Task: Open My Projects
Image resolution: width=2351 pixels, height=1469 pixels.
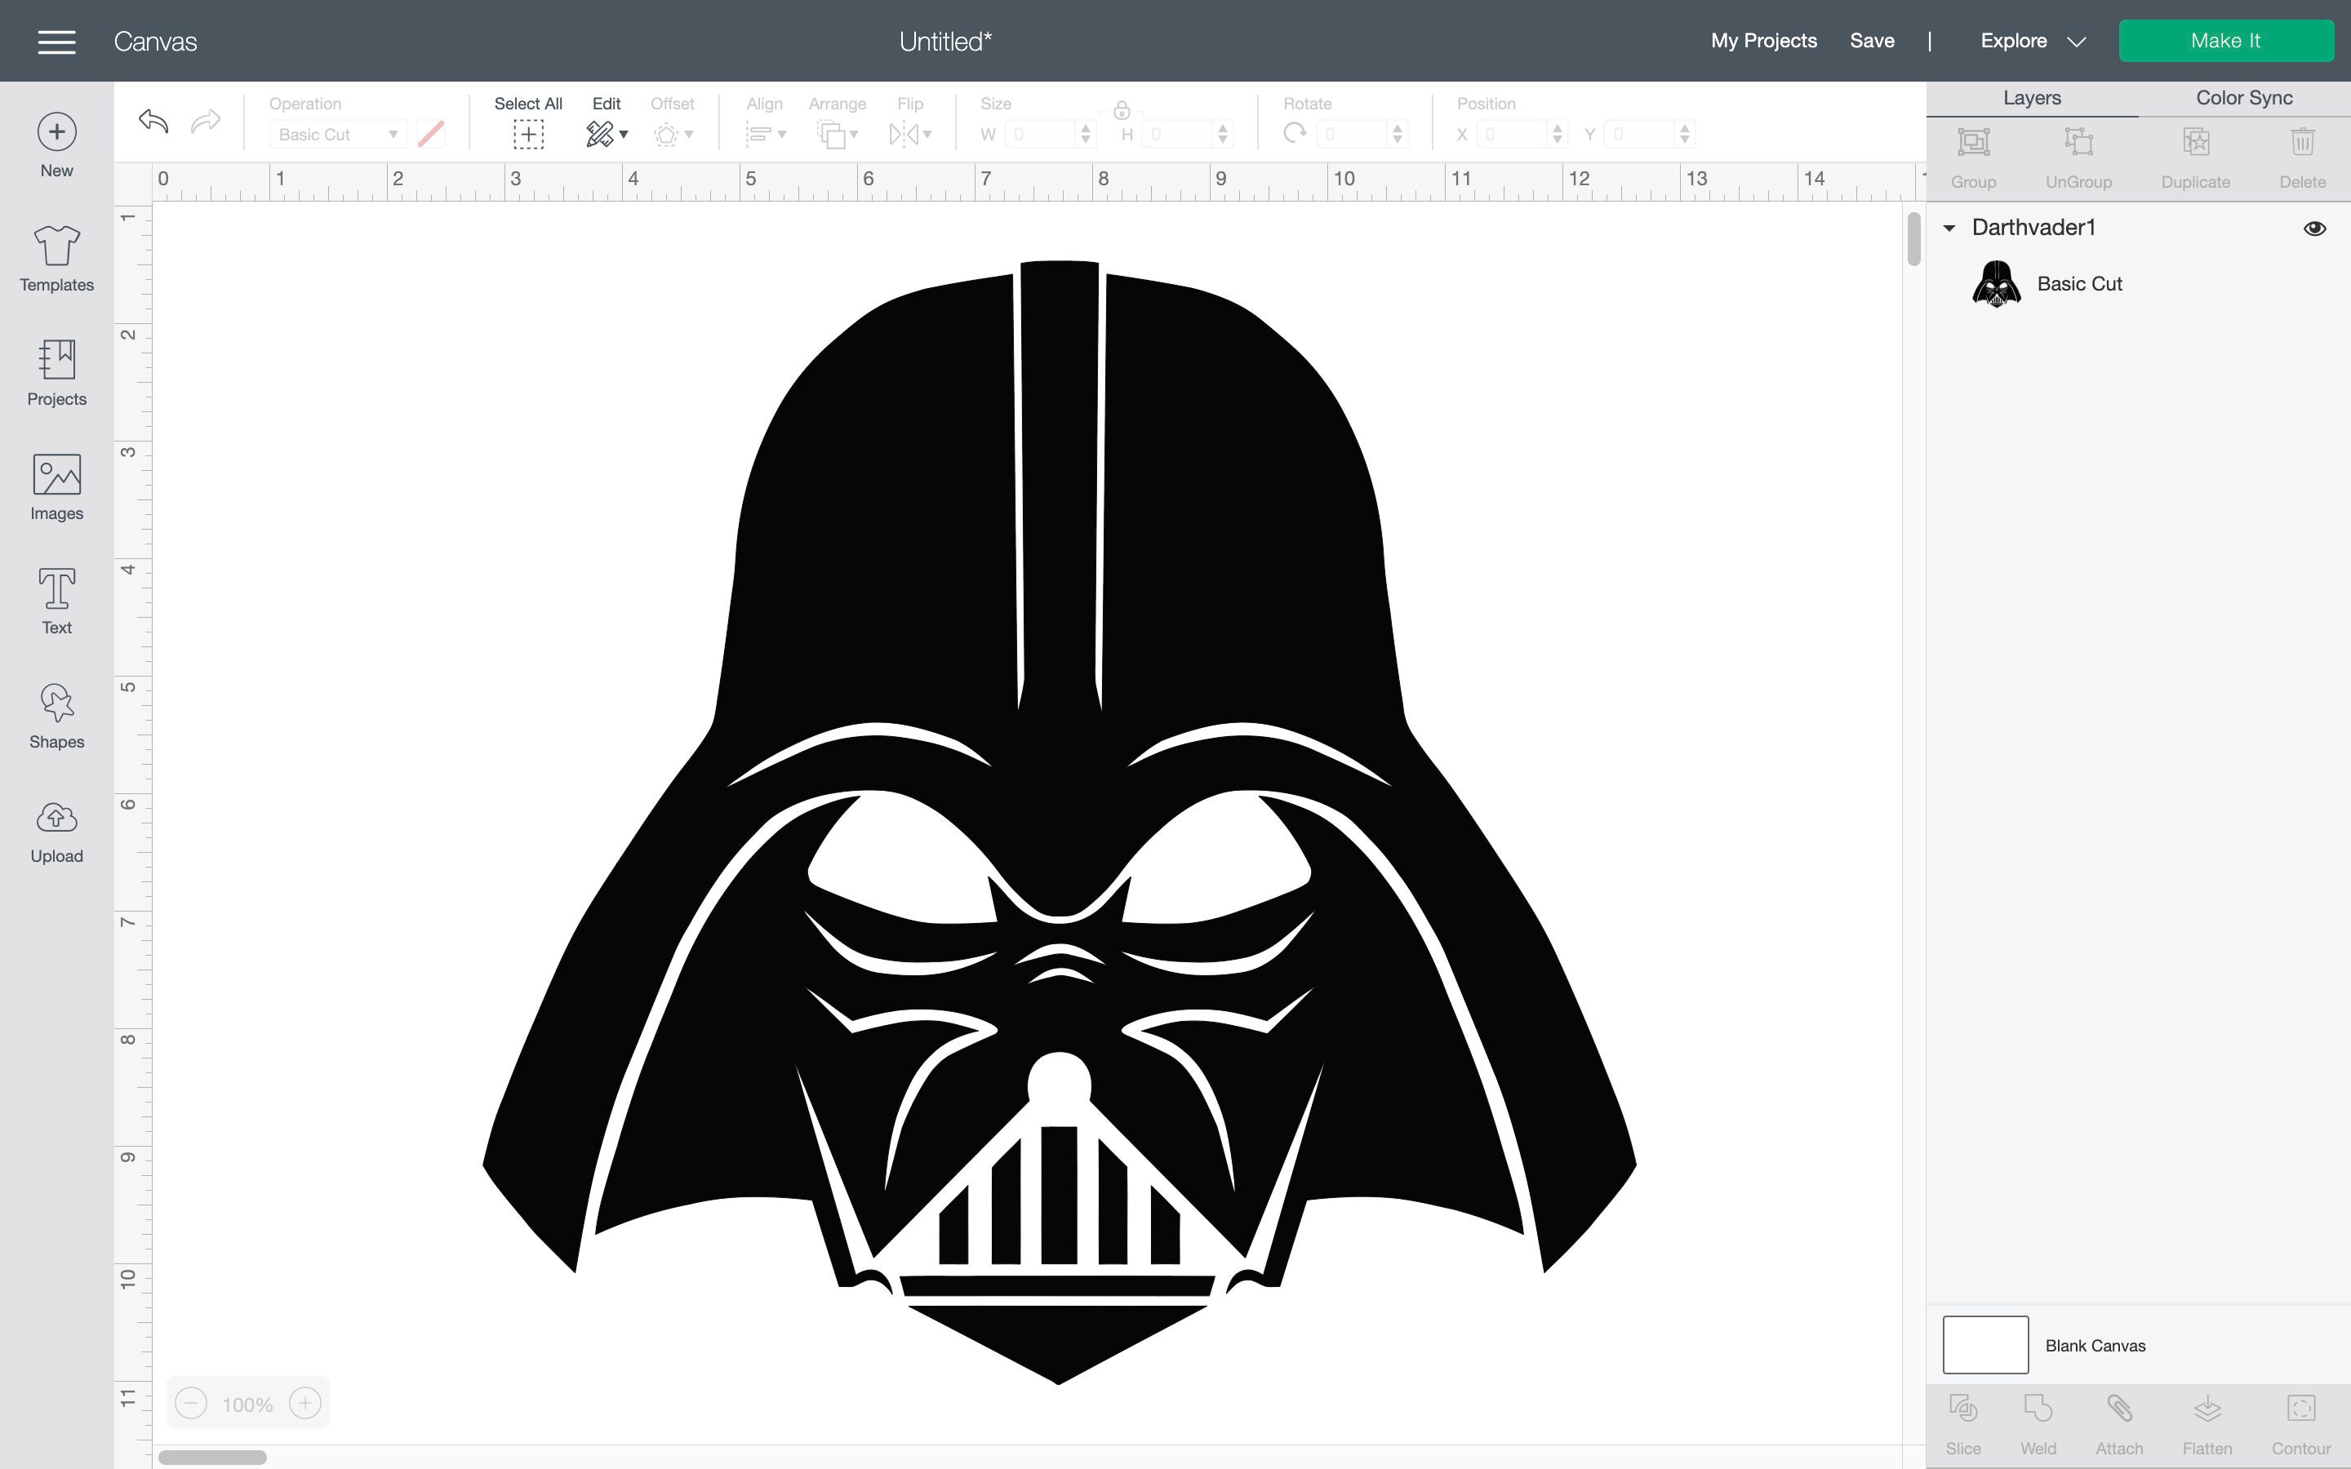Action: click(x=1762, y=41)
